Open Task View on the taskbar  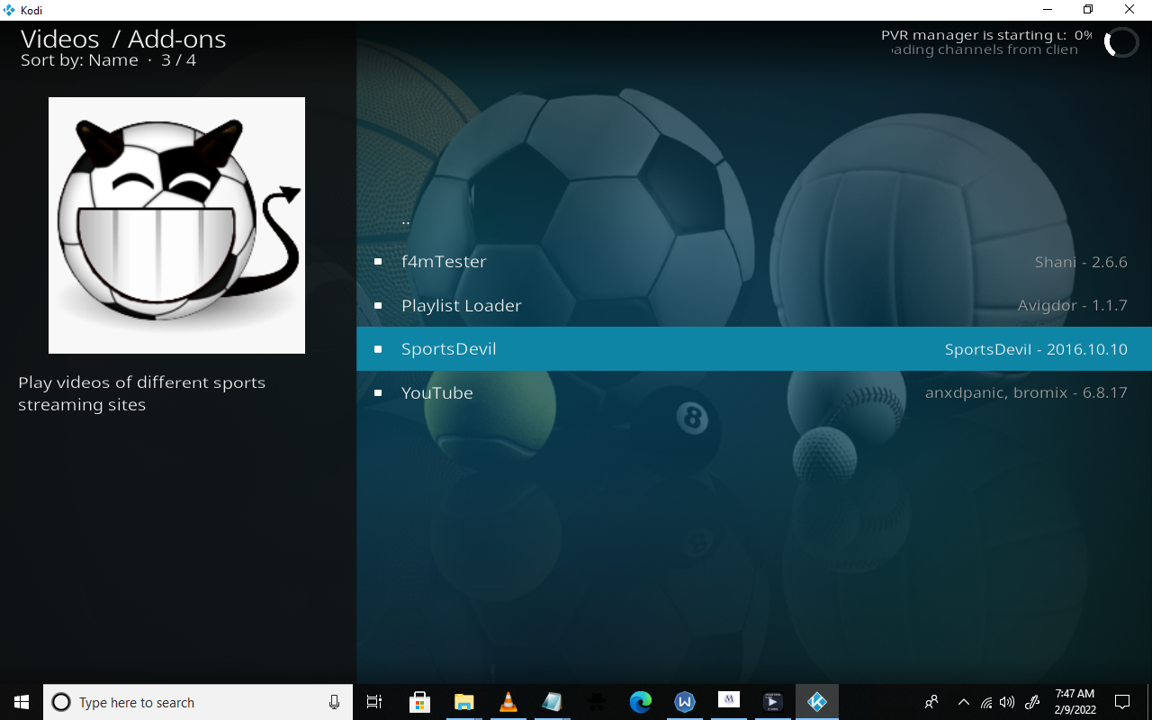[374, 702]
